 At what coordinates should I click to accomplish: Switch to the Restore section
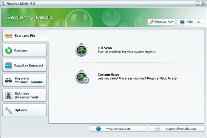tap(24, 50)
